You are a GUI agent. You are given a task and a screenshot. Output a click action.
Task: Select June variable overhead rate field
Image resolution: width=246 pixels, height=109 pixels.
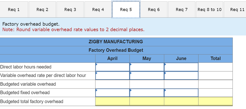pos(181,76)
